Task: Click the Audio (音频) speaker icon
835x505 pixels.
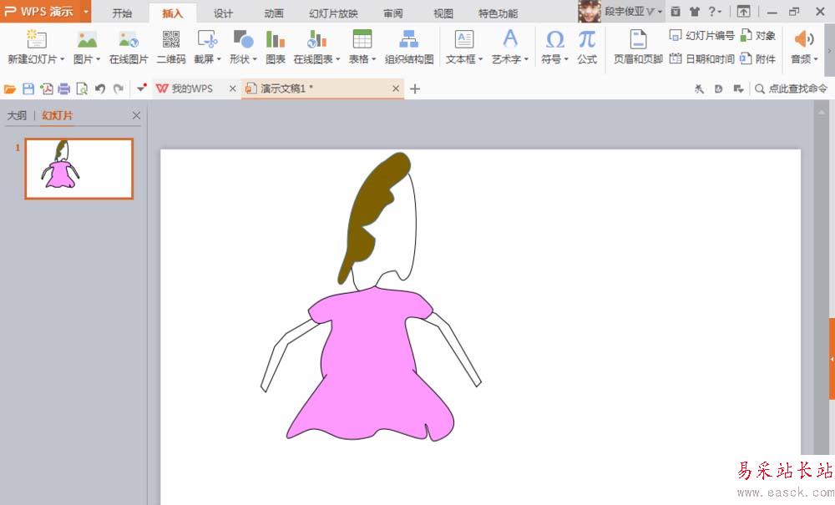Action: click(803, 39)
